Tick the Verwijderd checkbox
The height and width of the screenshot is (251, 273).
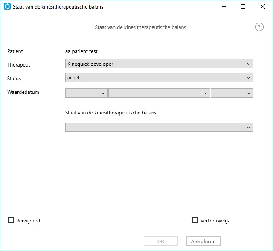(x=11, y=220)
